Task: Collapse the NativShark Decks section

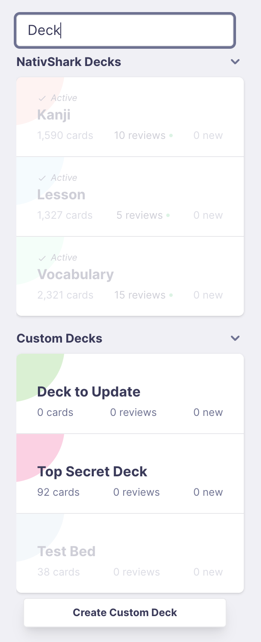Action: (235, 62)
